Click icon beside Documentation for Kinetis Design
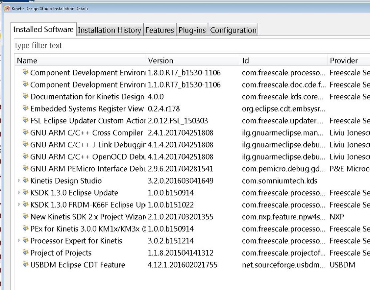 coord(26,96)
